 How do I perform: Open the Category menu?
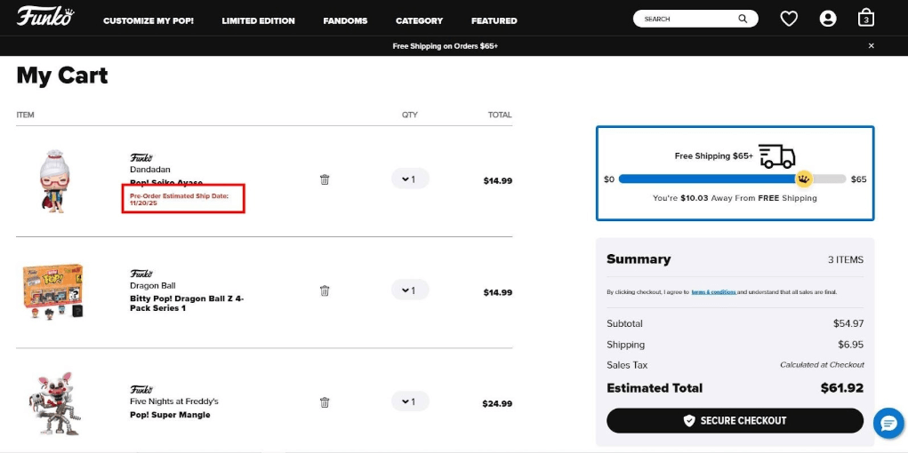419,20
